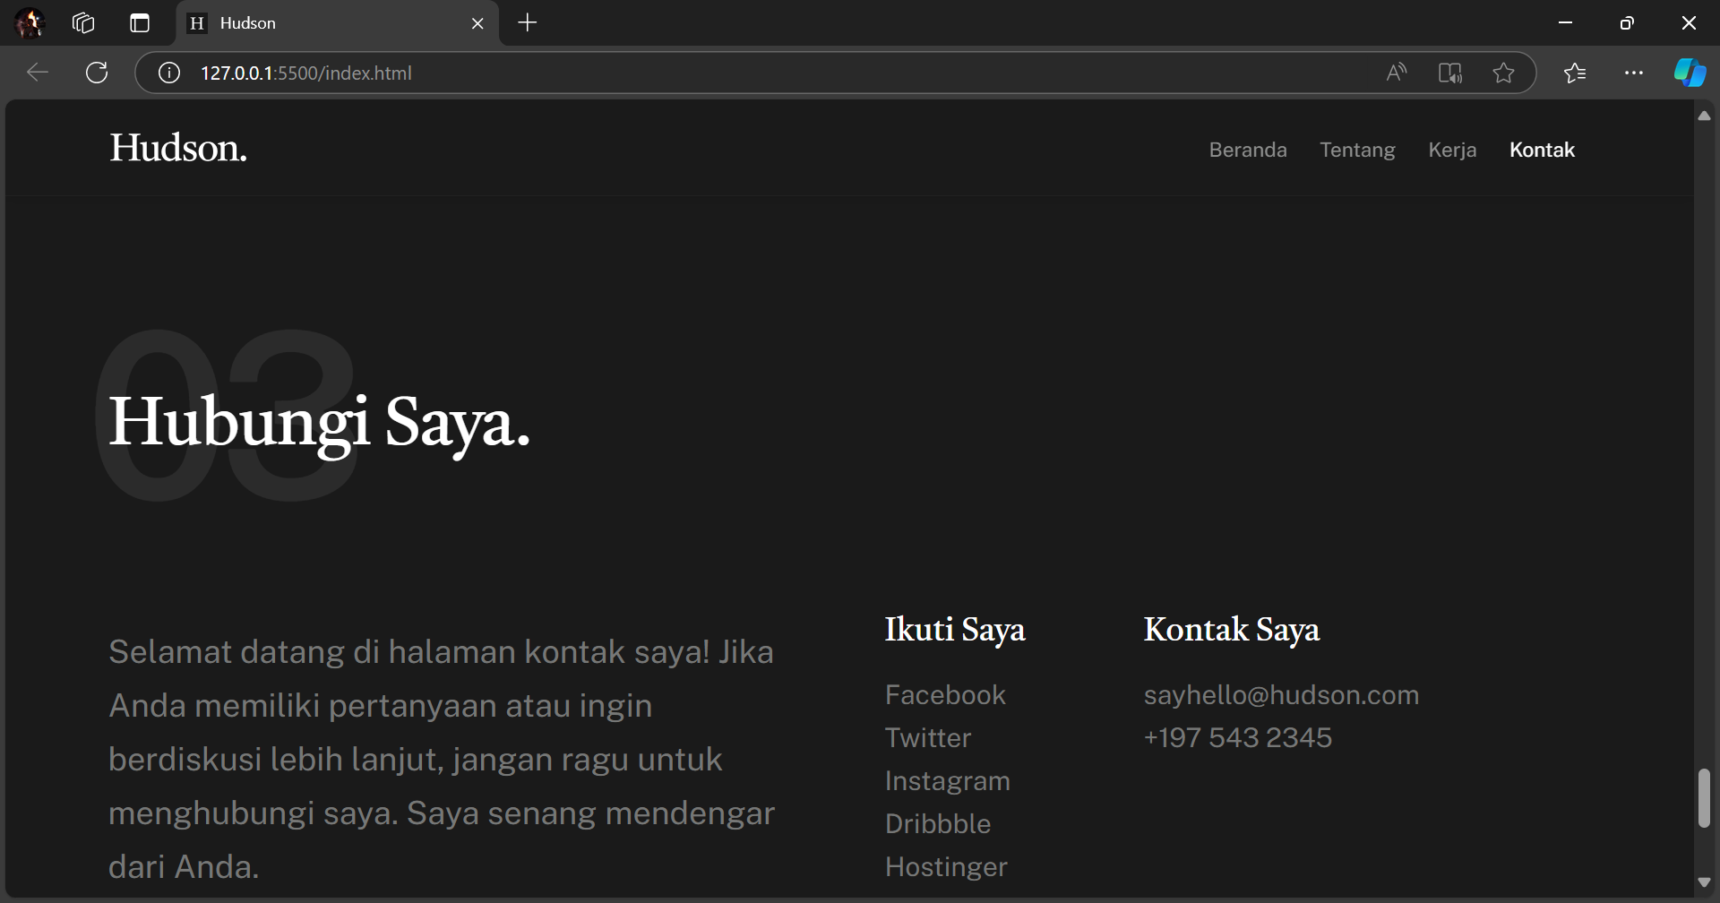Click the browser profile avatar icon
Image resolution: width=1720 pixels, height=903 pixels.
(30, 23)
